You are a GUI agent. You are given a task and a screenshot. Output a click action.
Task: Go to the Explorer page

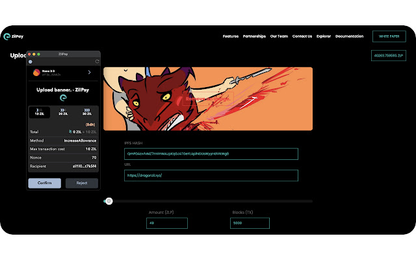(324, 36)
